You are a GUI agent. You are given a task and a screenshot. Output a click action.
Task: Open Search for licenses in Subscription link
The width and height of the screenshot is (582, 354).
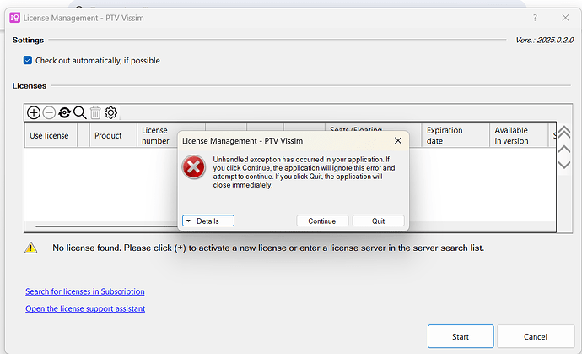[x=85, y=291]
